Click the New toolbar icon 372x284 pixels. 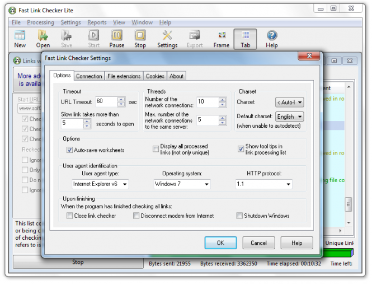coord(20,39)
